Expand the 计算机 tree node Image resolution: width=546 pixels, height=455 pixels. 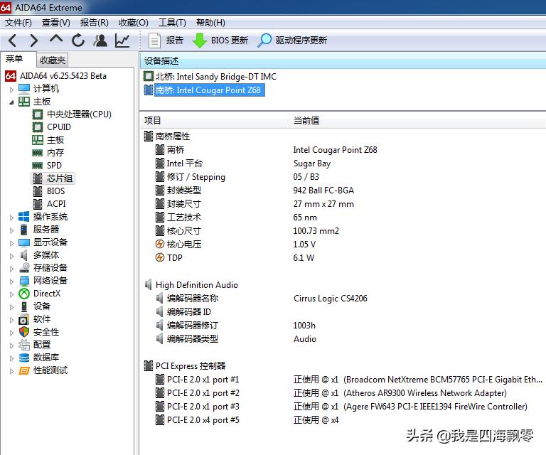tap(11, 90)
